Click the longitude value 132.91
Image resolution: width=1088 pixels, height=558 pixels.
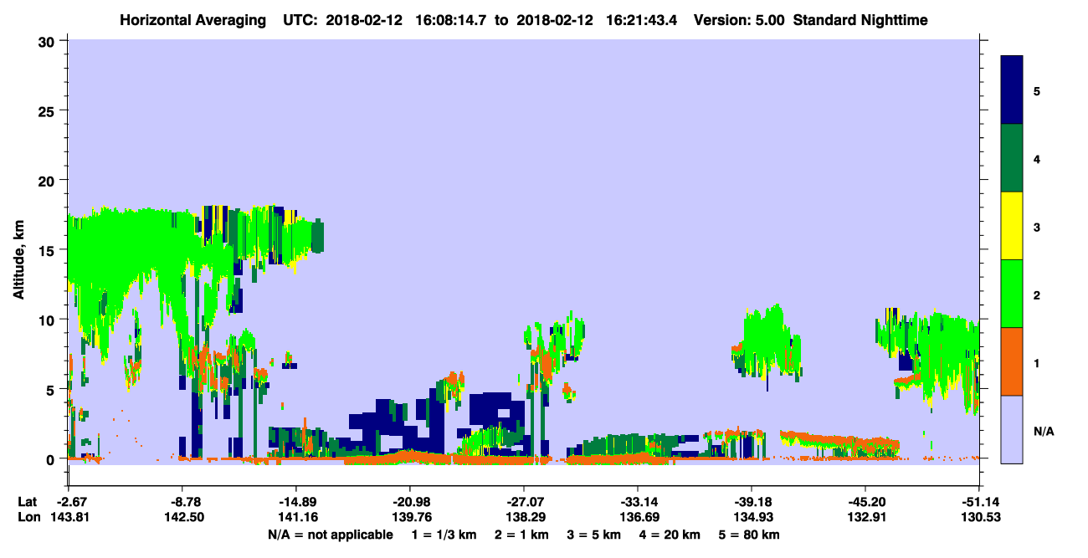866,517
